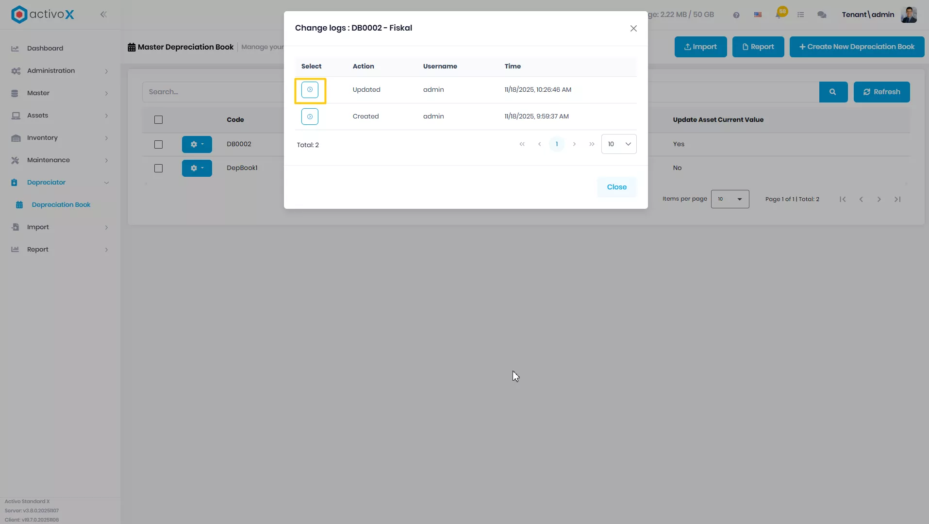Open the gear actions dropdown for DepBook1
The height and width of the screenshot is (524, 929).
click(x=197, y=168)
